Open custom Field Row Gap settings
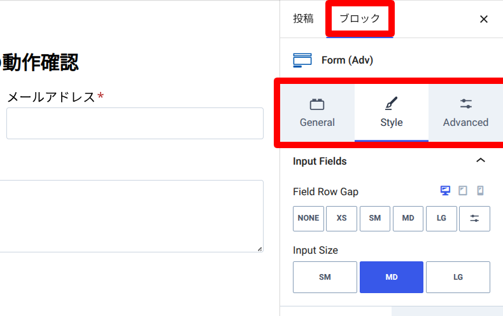503x316 pixels. (x=474, y=219)
